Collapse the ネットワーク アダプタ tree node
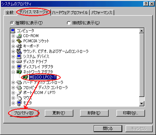 click(x=13, y=72)
